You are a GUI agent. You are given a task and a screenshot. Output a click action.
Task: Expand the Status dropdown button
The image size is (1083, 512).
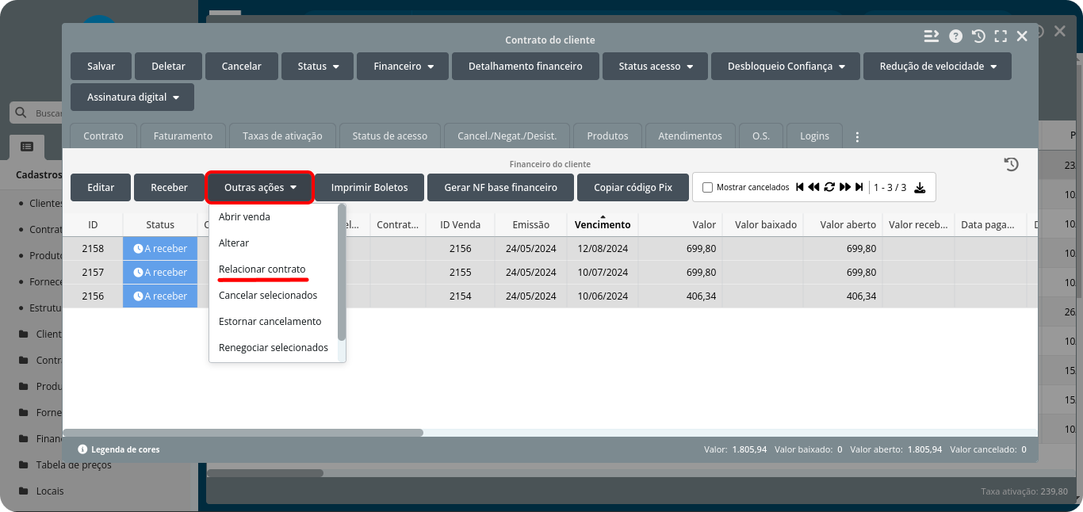pos(319,67)
